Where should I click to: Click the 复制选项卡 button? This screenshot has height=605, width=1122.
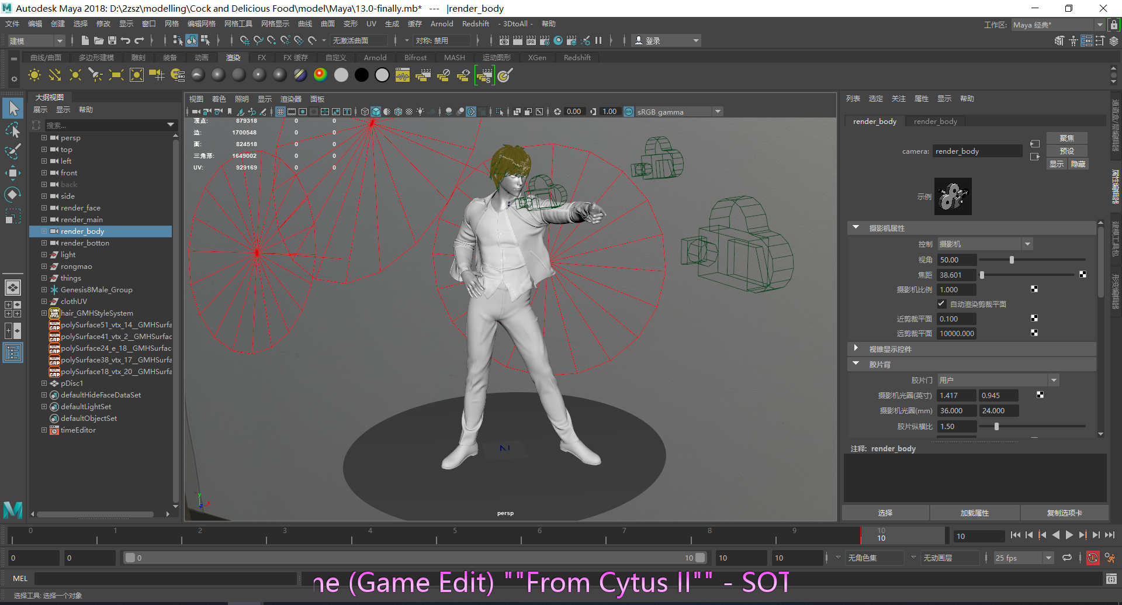point(1064,513)
